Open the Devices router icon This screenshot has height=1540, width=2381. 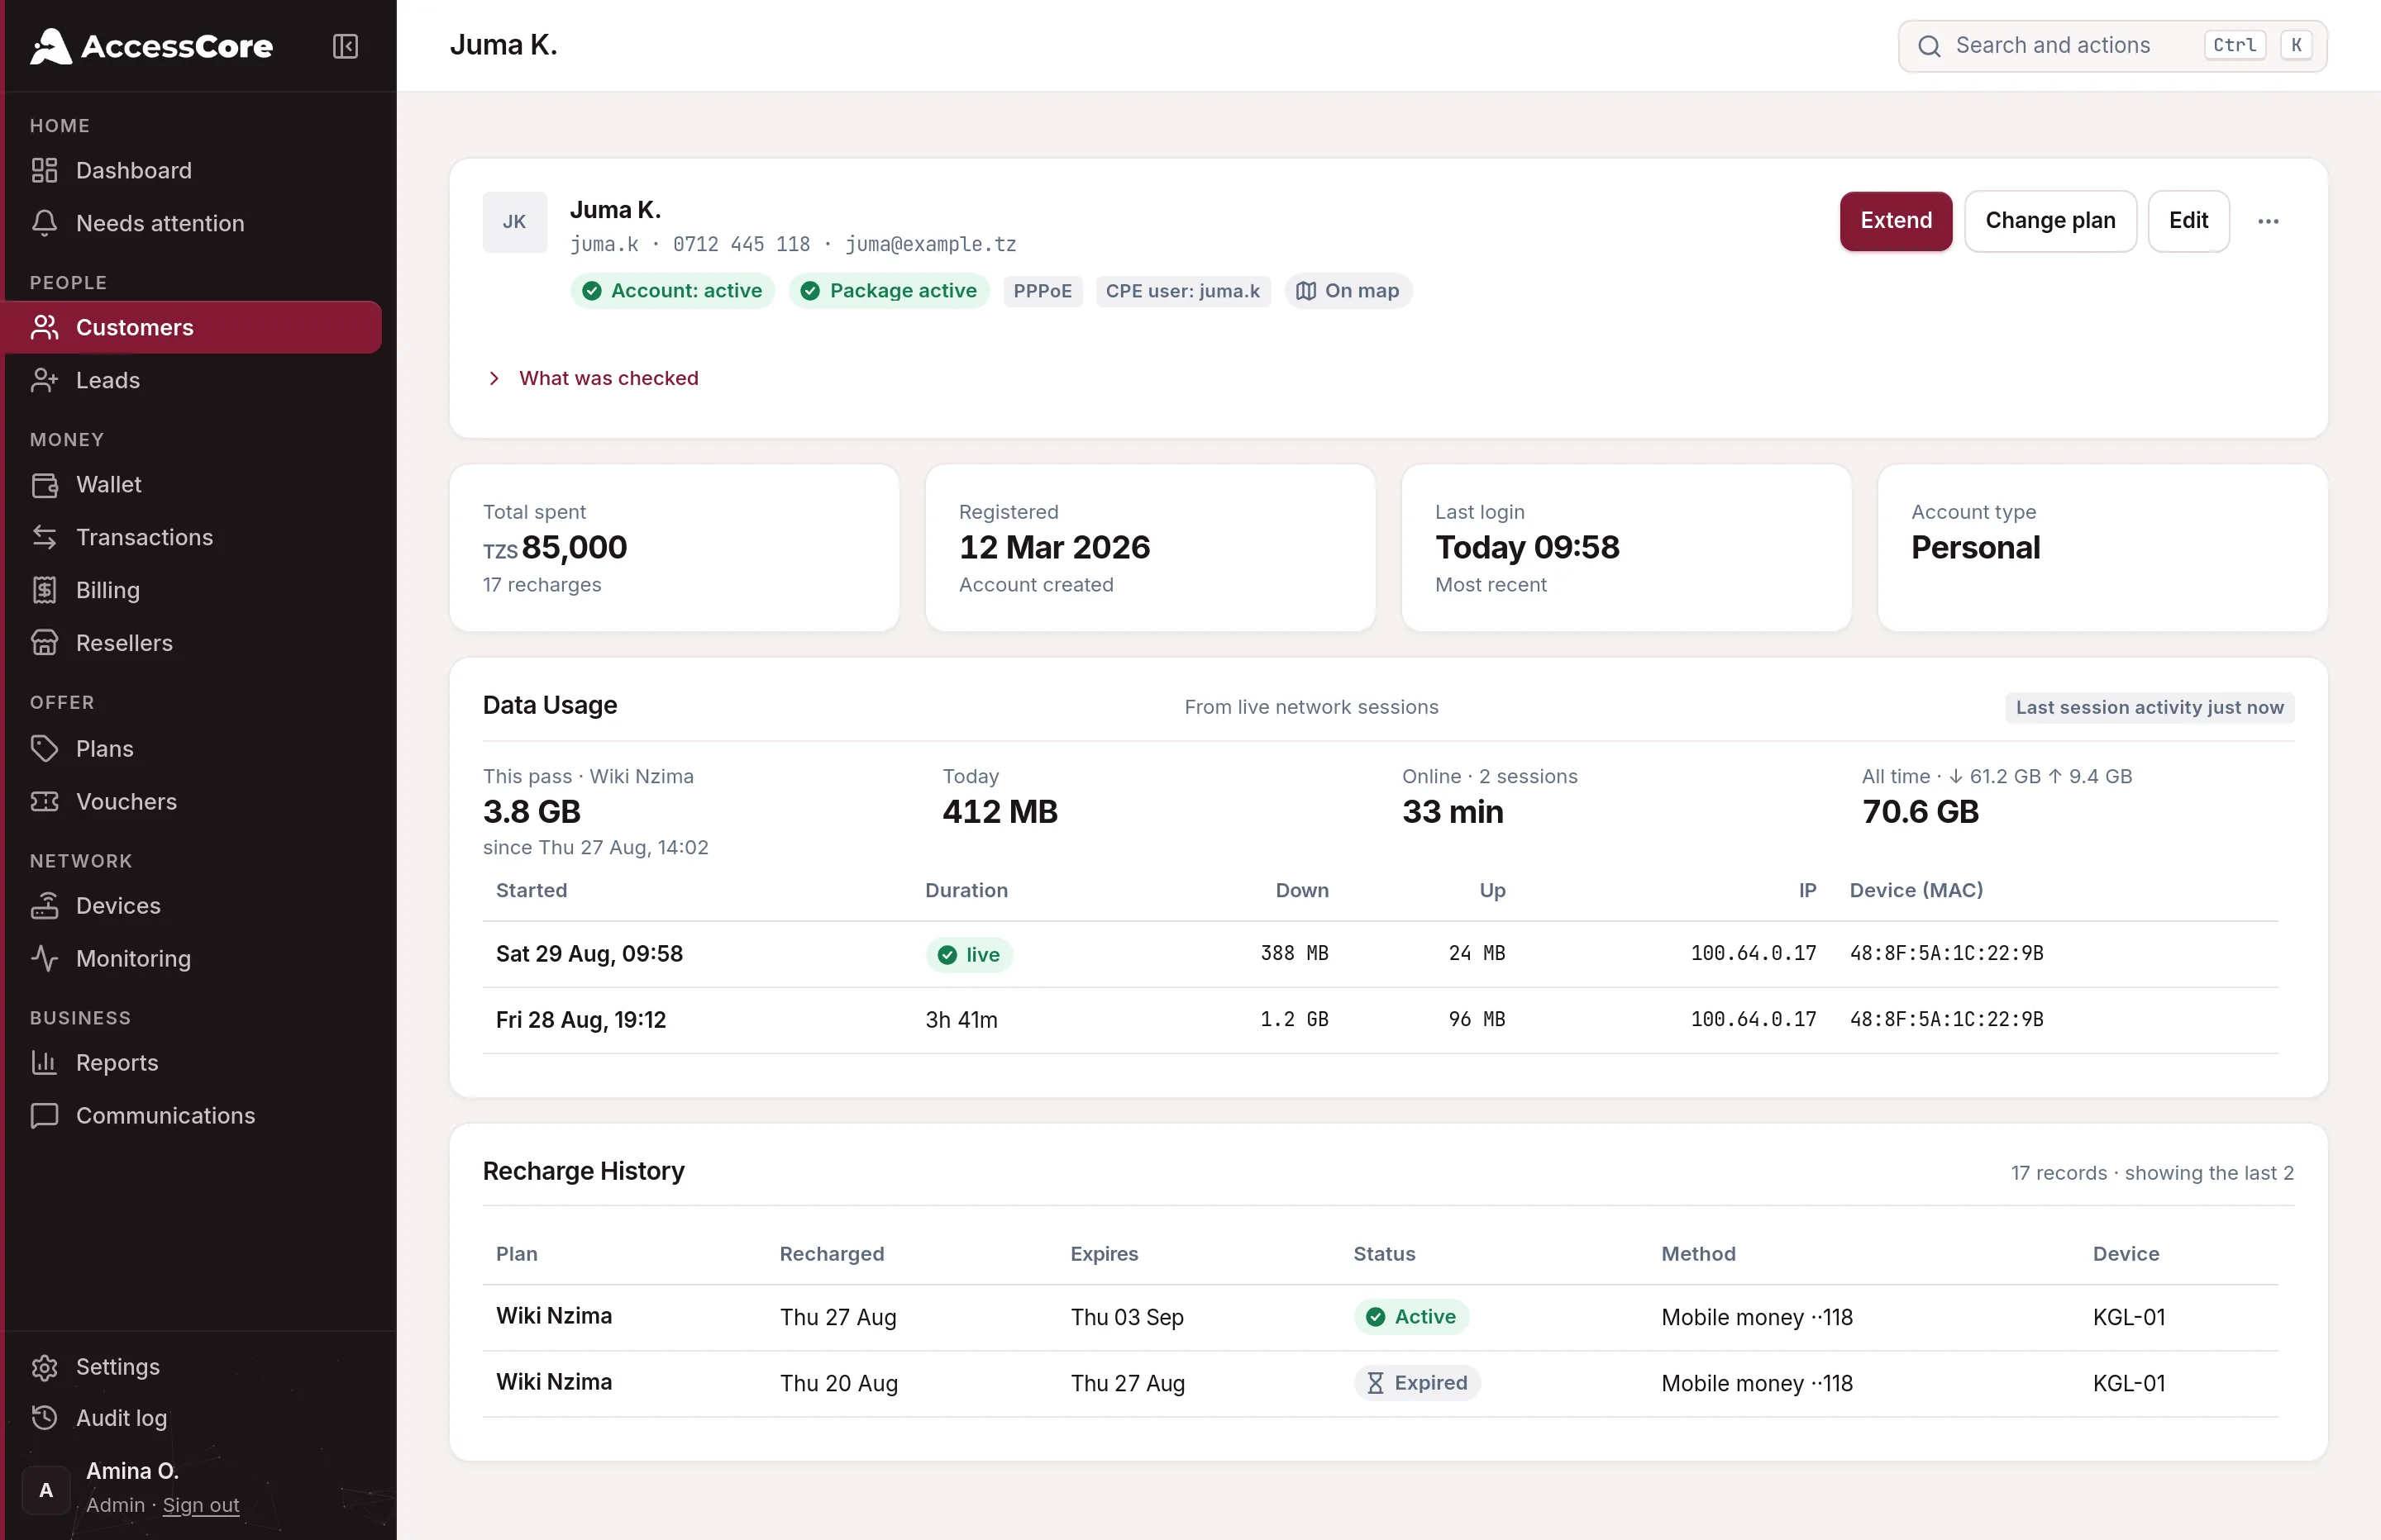click(x=44, y=905)
